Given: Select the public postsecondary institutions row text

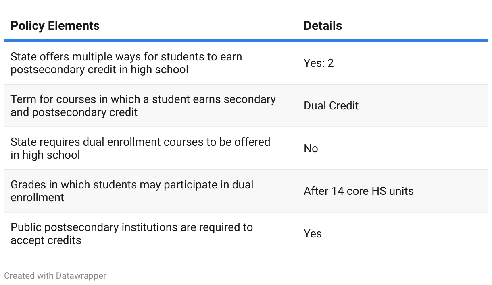Looking at the screenshot, I should tap(131, 234).
